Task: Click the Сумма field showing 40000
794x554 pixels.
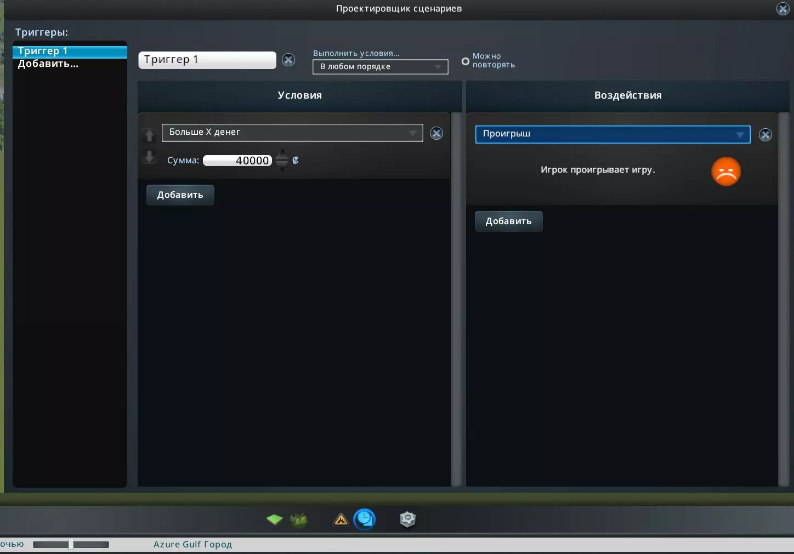Action: point(237,161)
